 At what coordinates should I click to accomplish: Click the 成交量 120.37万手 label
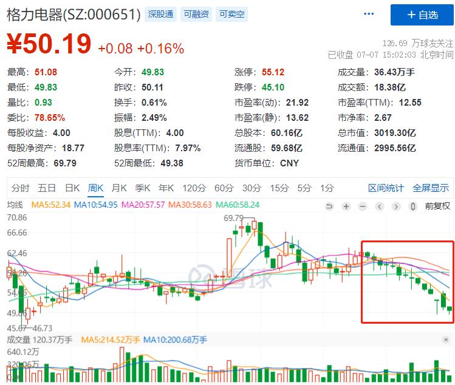point(39,339)
